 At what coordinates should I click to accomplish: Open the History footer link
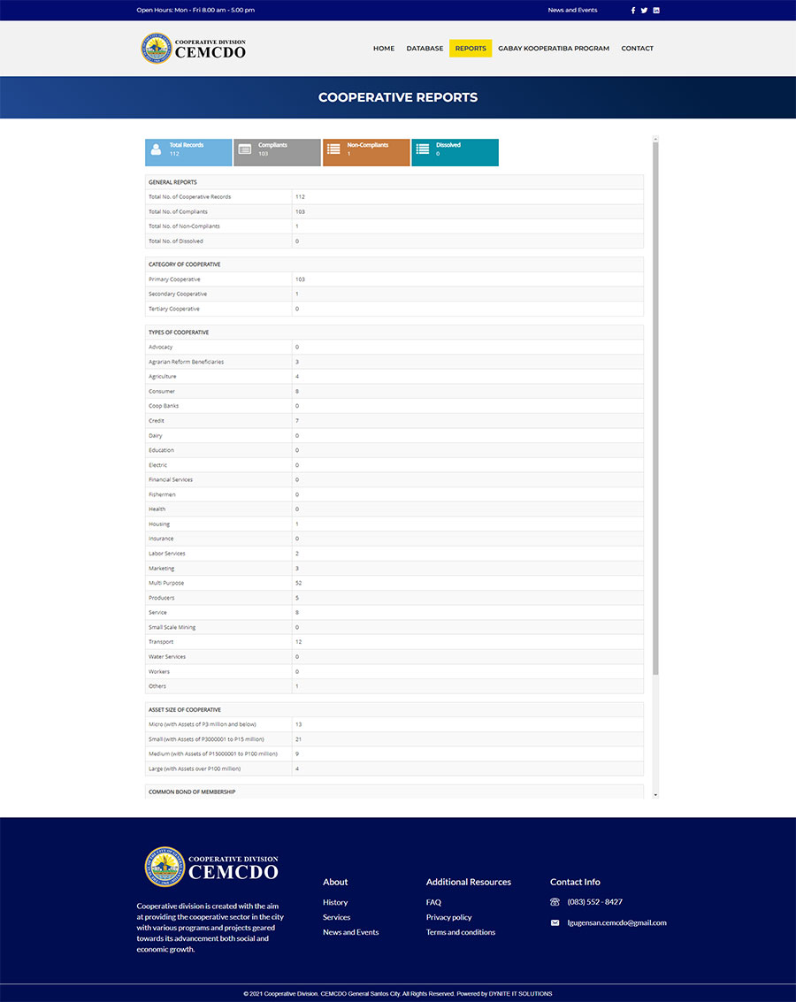pyautogui.click(x=335, y=902)
